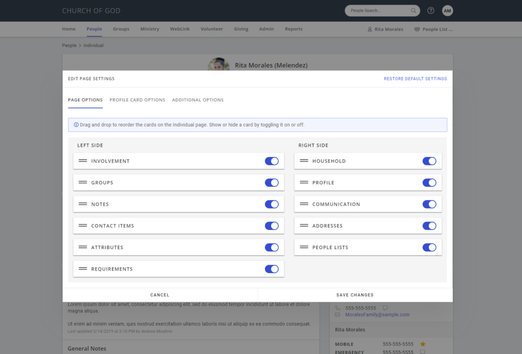The width and height of the screenshot is (522, 354).
Task: Click the Household card drag handle
Action: pyautogui.click(x=304, y=160)
